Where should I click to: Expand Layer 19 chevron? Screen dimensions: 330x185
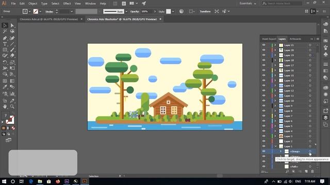point(275,55)
